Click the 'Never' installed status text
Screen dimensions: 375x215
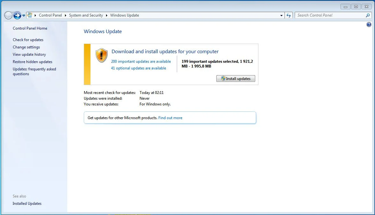(144, 98)
